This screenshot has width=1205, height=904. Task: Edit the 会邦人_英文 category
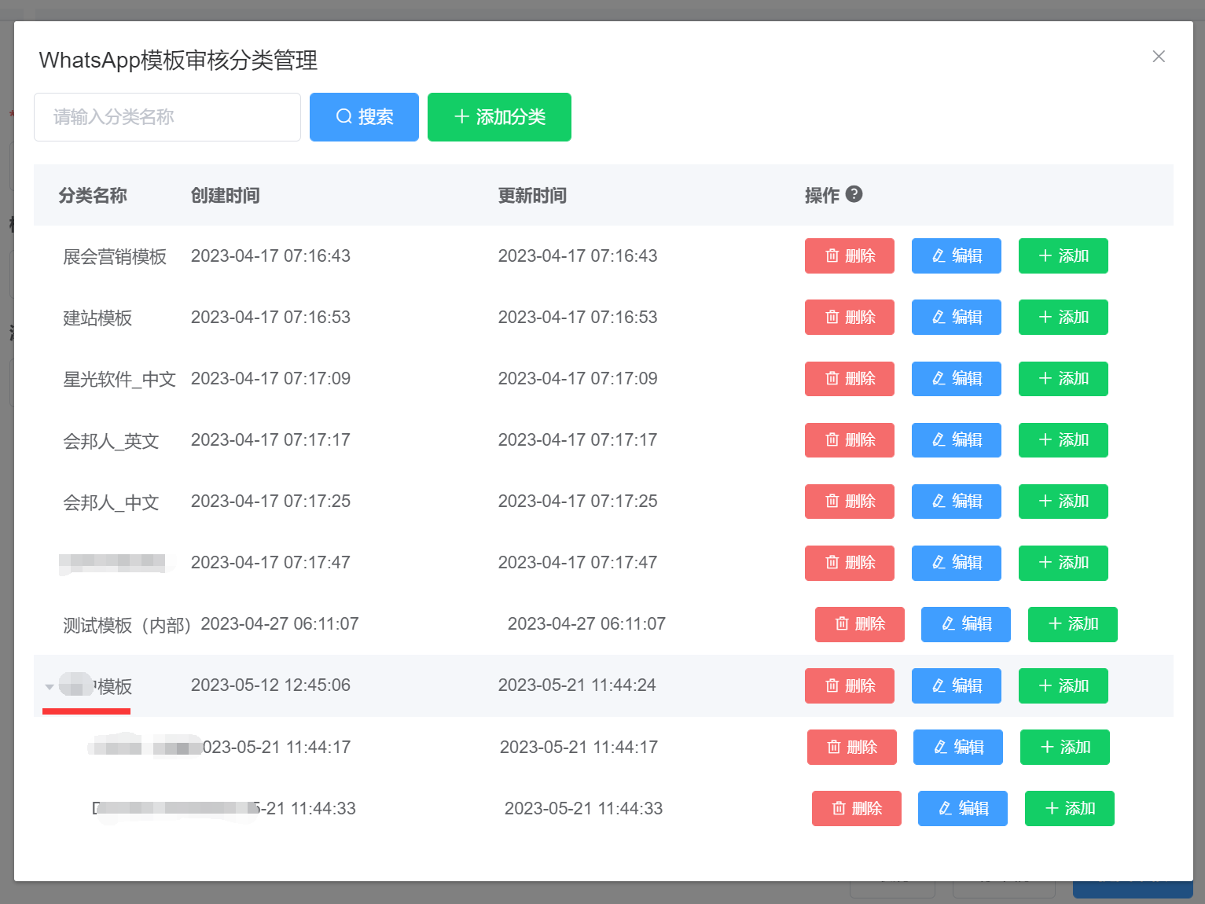(957, 440)
